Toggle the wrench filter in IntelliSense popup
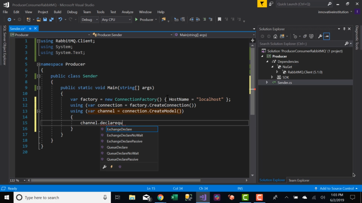 [x=104, y=167]
